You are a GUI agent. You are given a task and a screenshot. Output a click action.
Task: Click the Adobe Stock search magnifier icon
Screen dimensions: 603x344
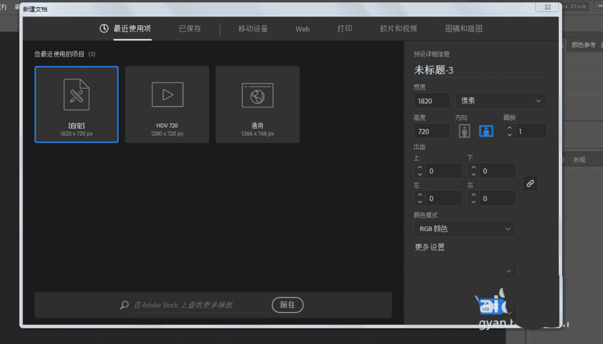pos(124,305)
